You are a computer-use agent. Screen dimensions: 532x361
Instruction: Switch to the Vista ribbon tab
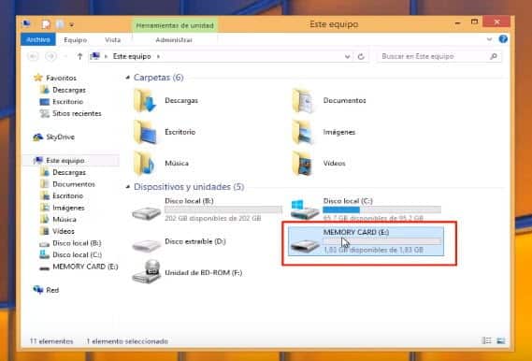(x=112, y=40)
